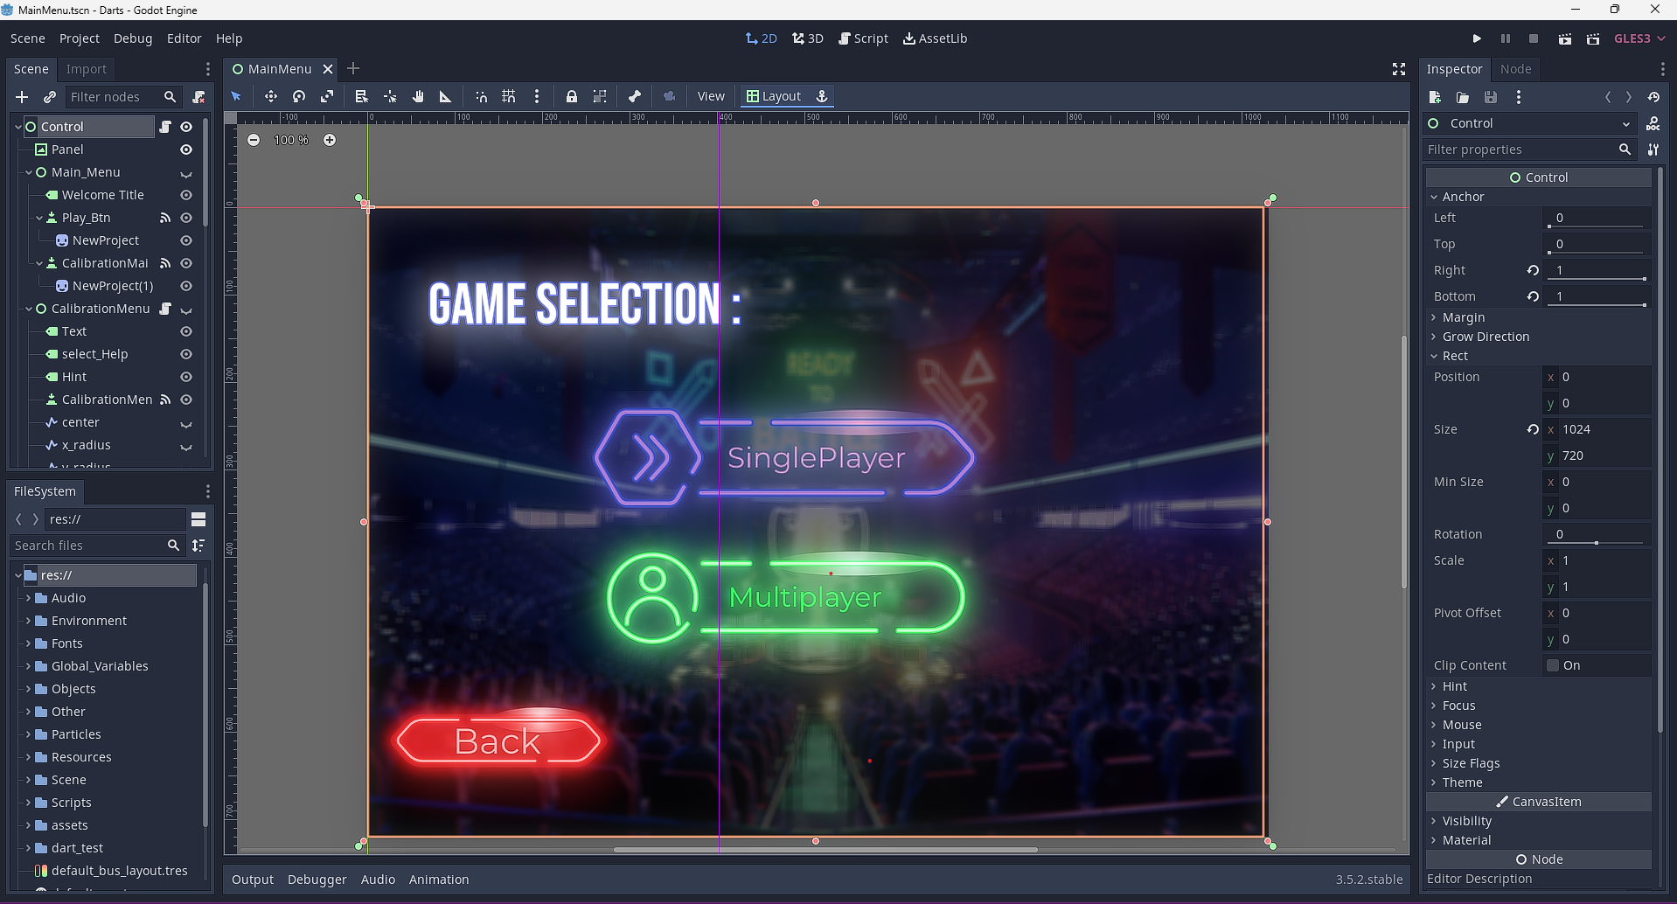Image resolution: width=1677 pixels, height=904 pixels.
Task: Select the Ruler Mode tool
Action: point(445,96)
